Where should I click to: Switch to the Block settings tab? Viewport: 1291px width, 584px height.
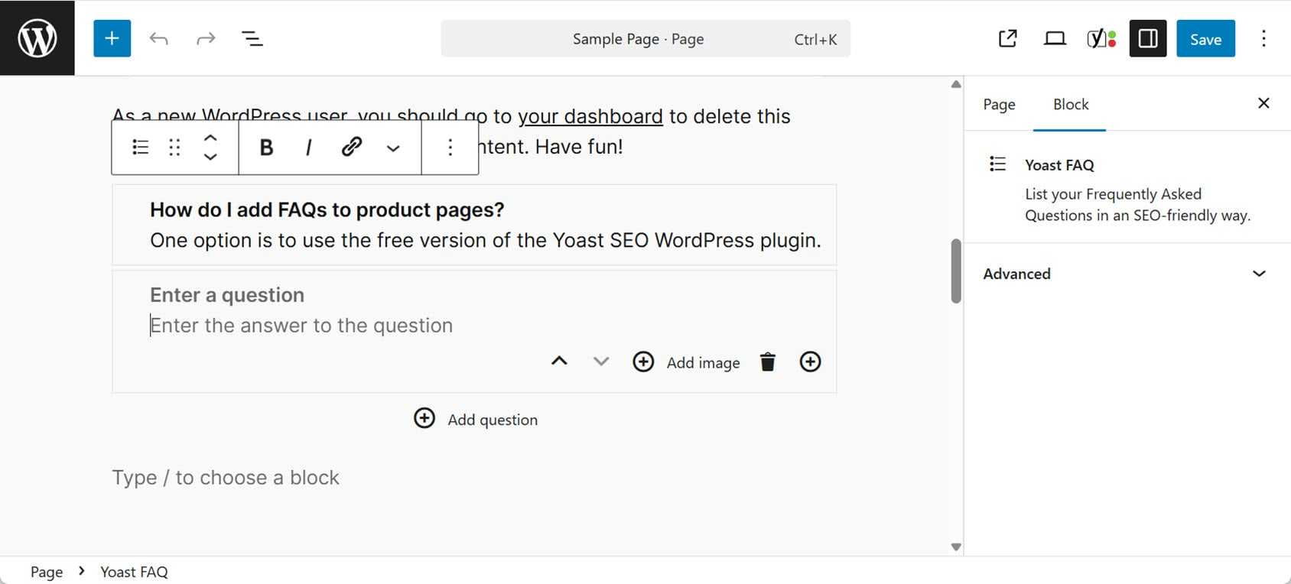(x=1070, y=104)
